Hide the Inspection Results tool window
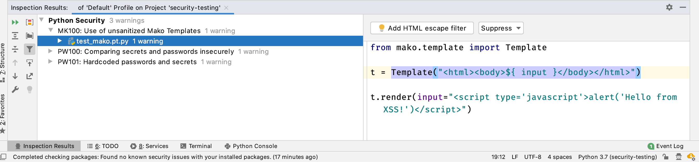699x162 pixels. 683,7
